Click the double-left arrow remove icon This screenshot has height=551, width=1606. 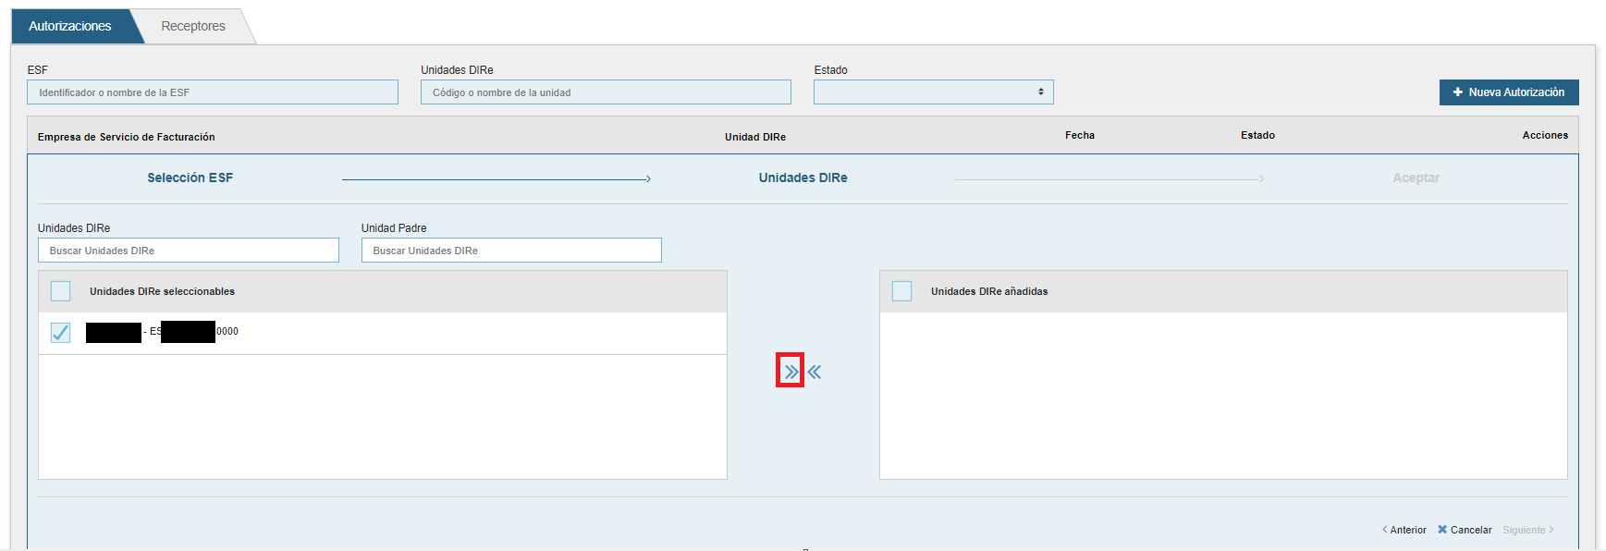pyautogui.click(x=815, y=372)
